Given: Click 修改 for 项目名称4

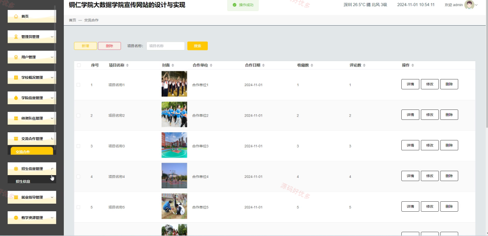Looking at the screenshot, I should [430, 176].
